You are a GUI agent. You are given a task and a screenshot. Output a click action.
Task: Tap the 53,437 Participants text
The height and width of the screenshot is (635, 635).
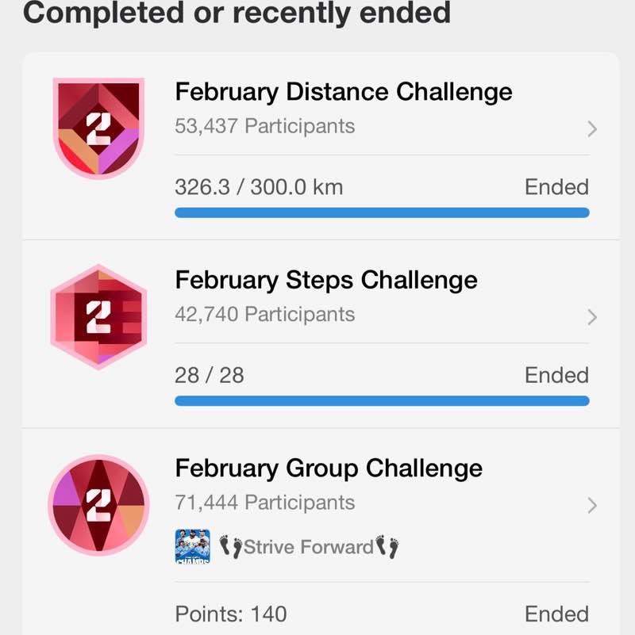(264, 126)
